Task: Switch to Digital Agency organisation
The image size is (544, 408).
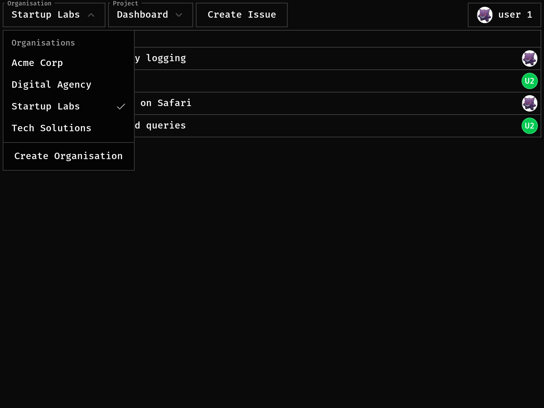Action: pos(51,85)
